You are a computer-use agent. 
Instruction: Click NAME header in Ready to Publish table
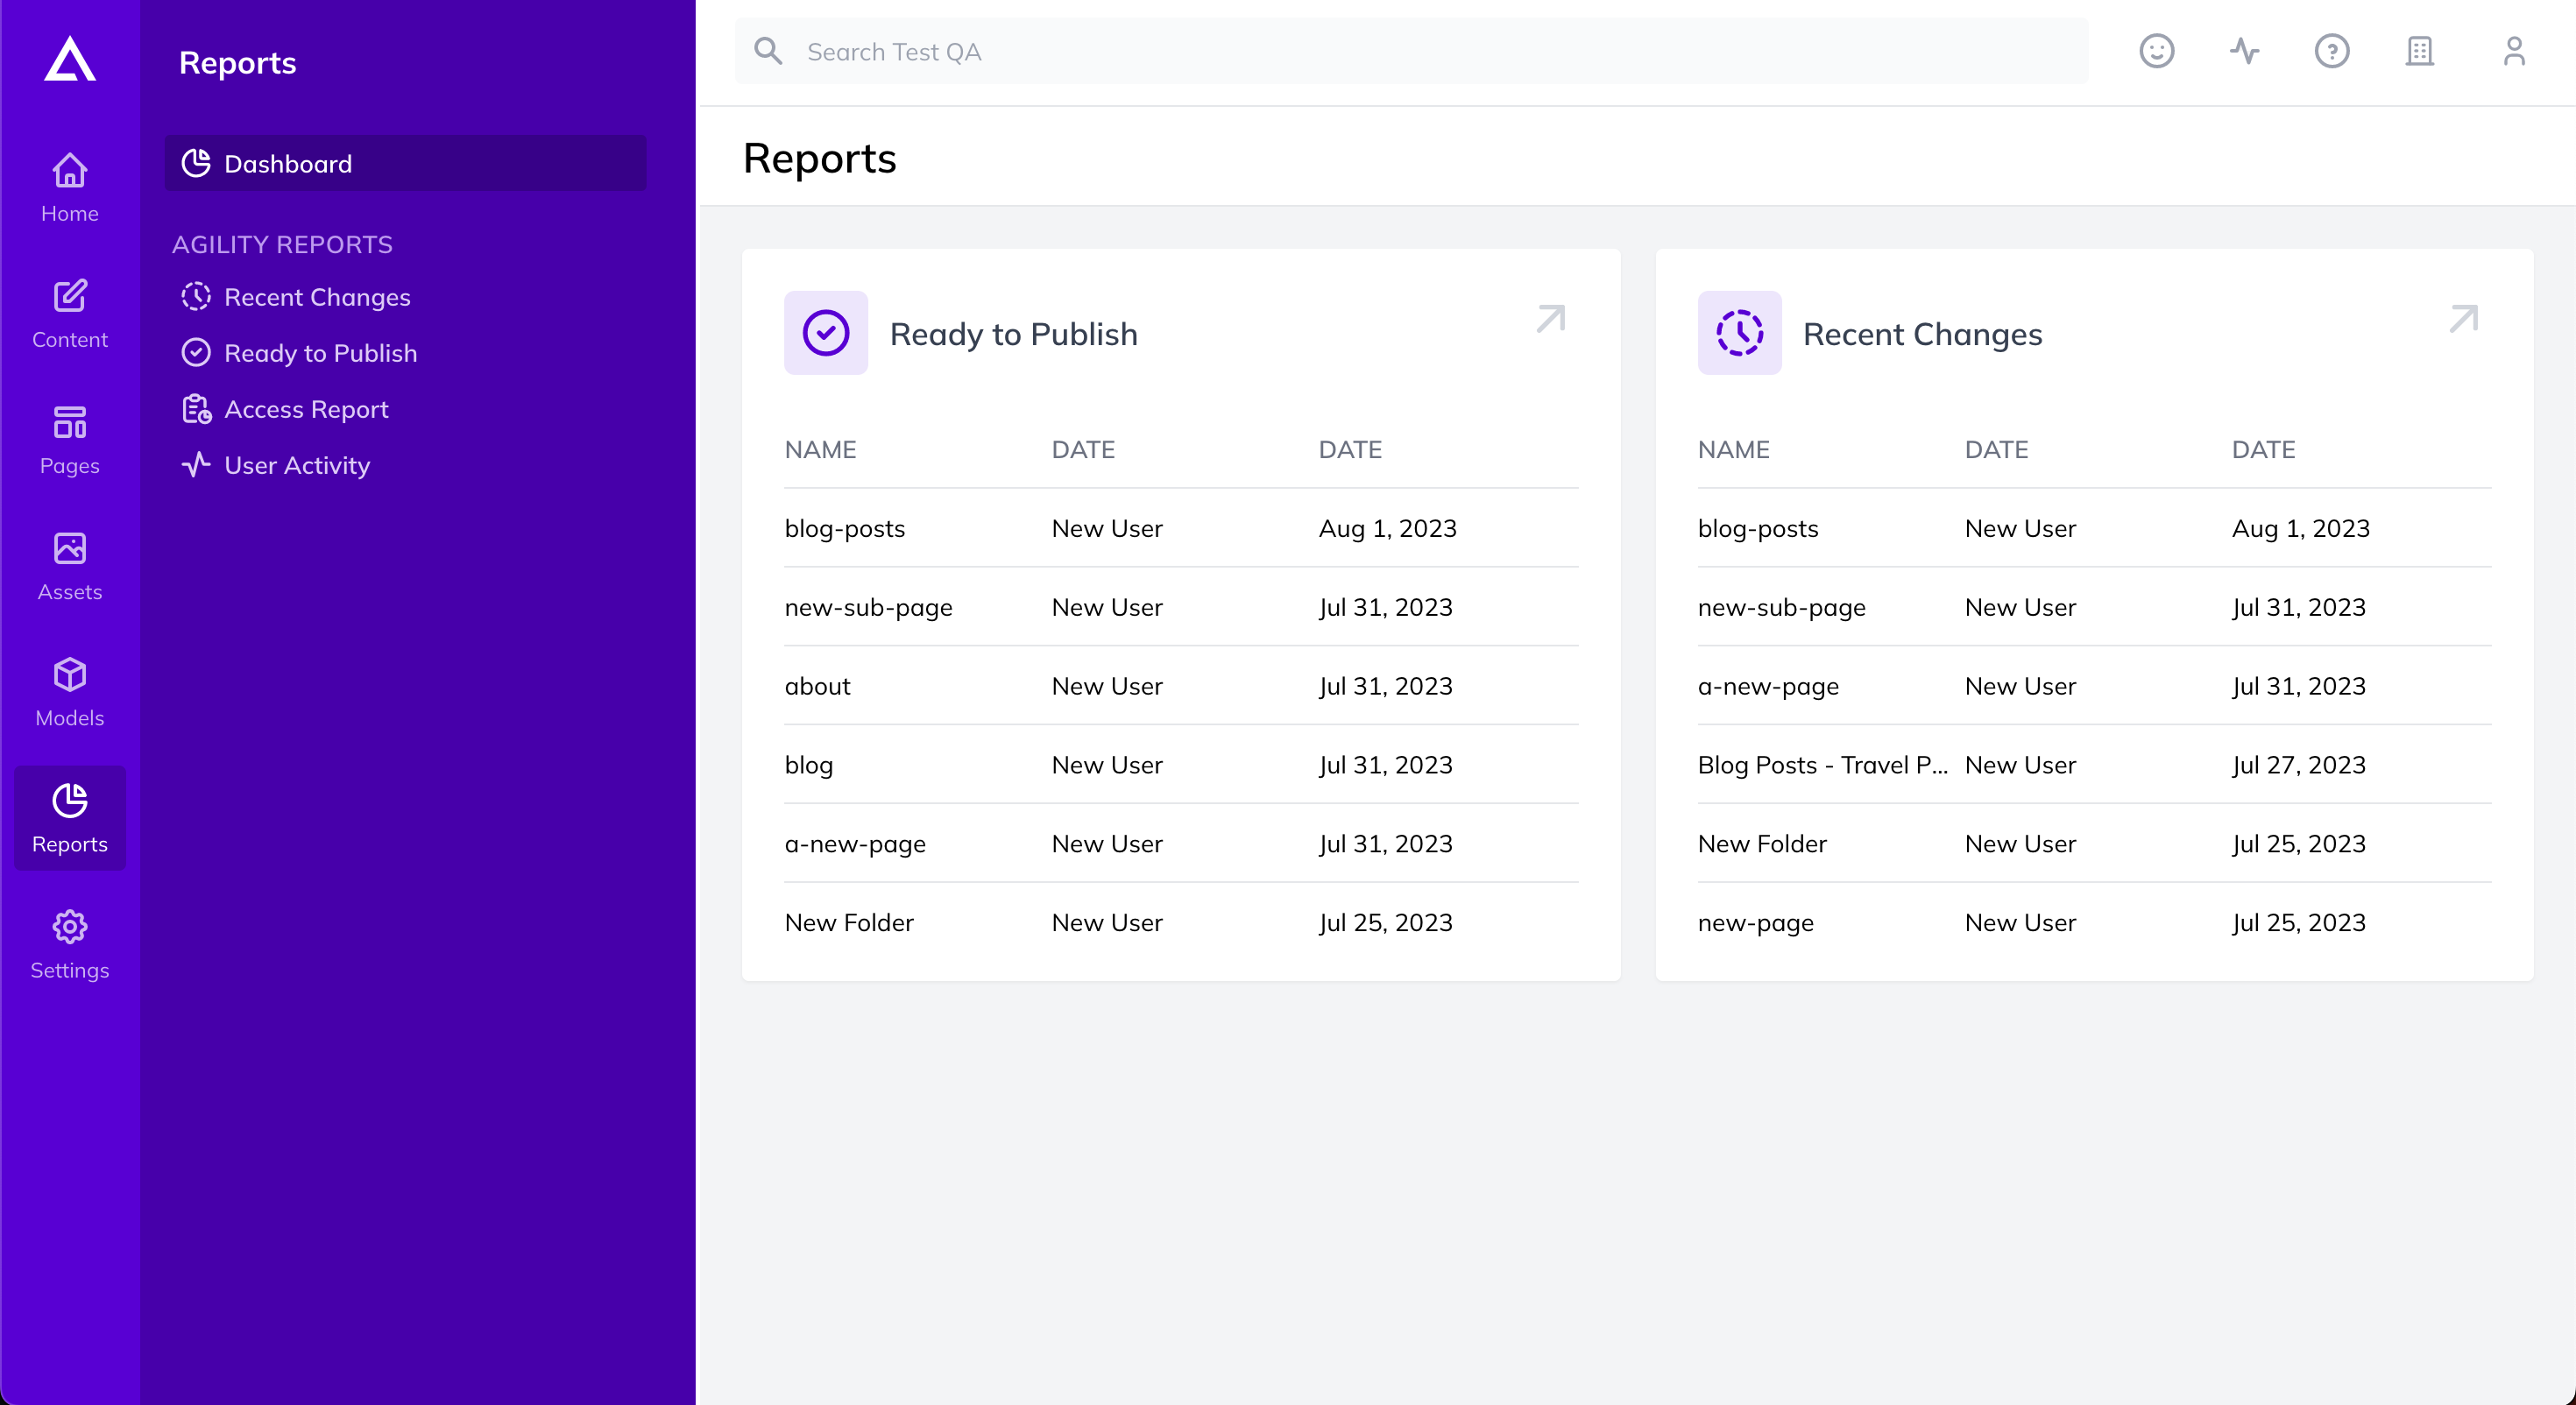tap(821, 449)
